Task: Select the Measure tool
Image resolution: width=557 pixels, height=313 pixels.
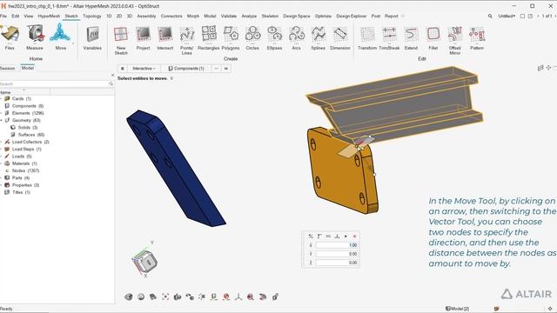Action: pyautogui.click(x=35, y=37)
